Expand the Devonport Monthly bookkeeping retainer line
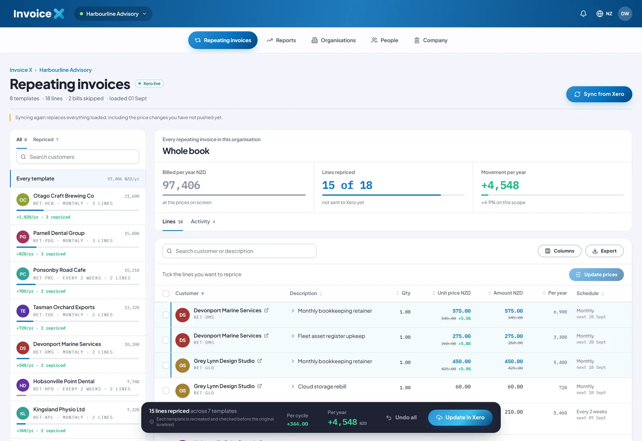This screenshot has width=642, height=441. [x=293, y=311]
